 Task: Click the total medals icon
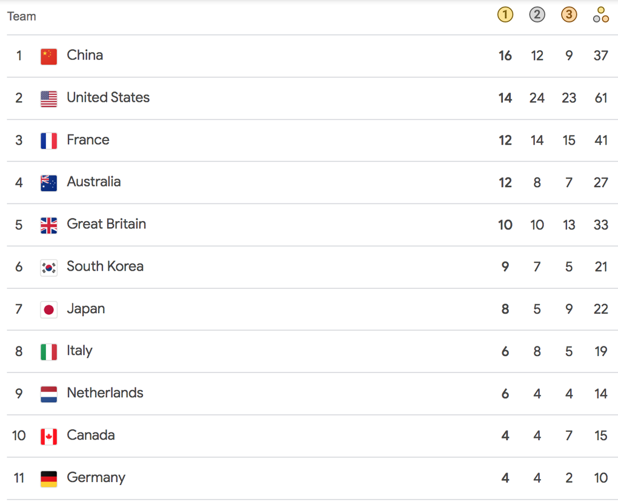tap(600, 15)
